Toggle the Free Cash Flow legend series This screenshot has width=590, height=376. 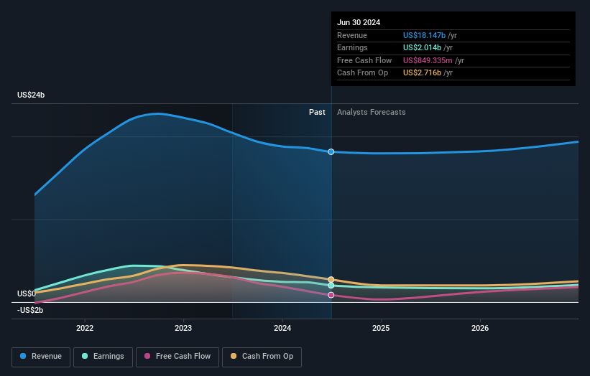tap(178, 357)
